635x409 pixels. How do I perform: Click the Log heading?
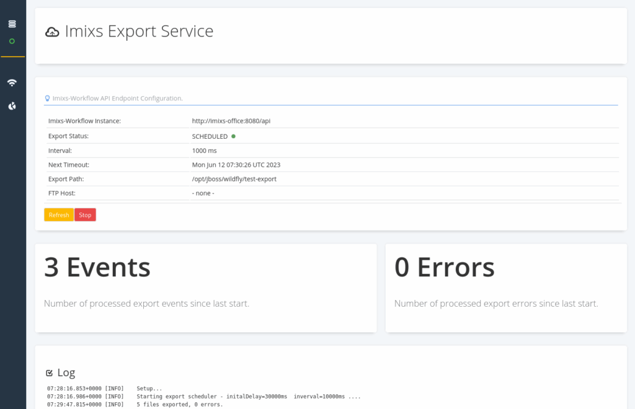click(66, 372)
